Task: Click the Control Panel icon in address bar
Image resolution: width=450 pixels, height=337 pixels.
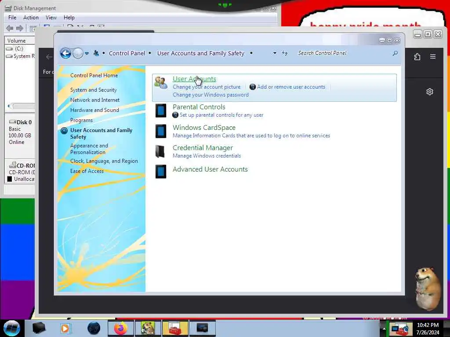Action: pos(96,53)
